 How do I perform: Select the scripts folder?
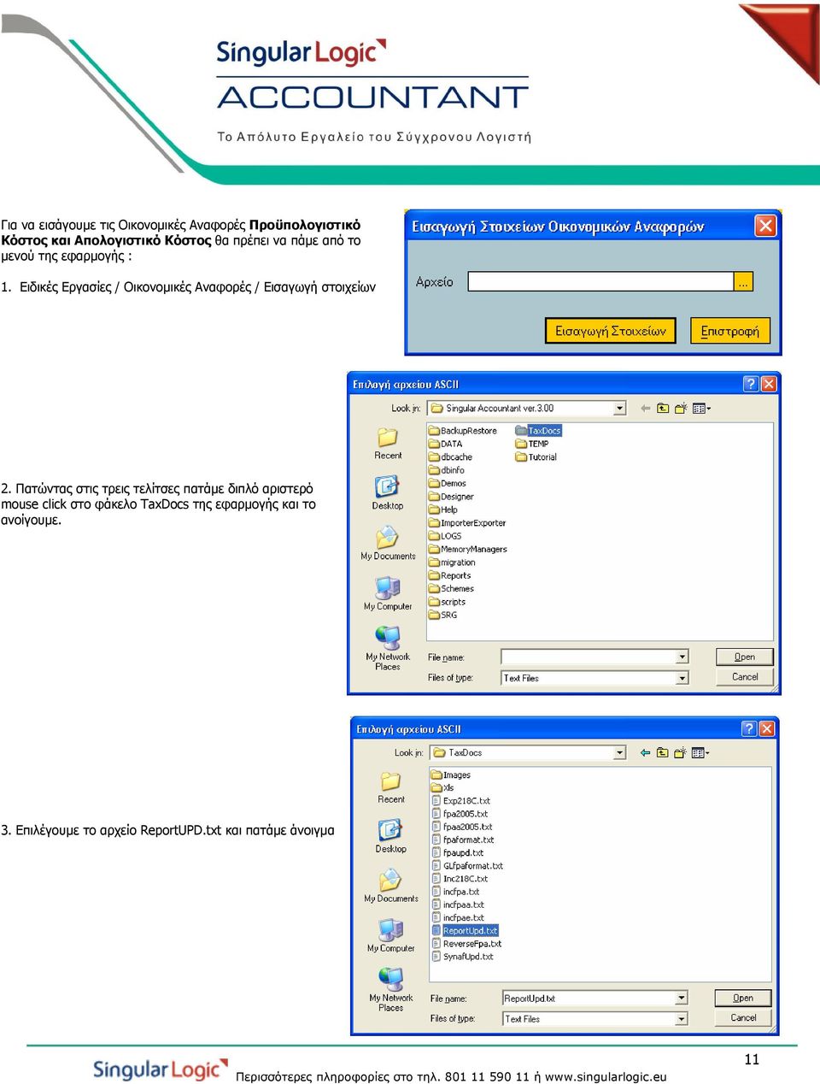448,602
